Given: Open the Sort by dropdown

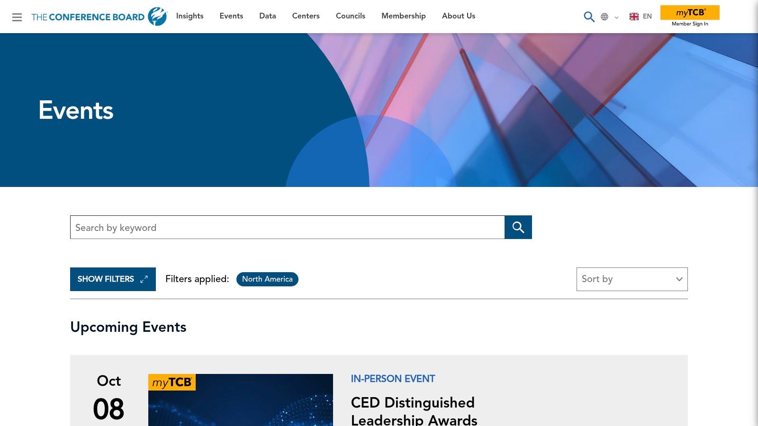Looking at the screenshot, I should [632, 279].
